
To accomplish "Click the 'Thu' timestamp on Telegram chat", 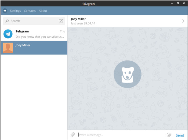I will (63, 31).
